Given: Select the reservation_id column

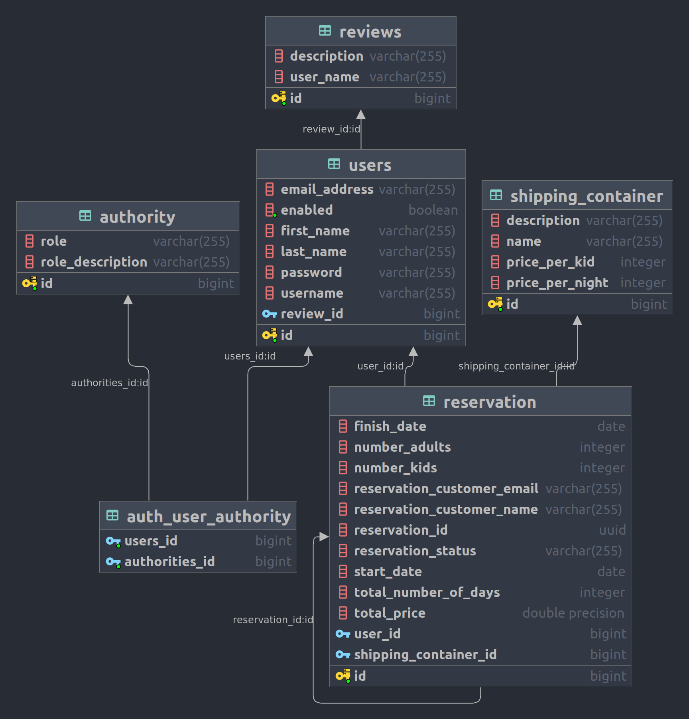Looking at the screenshot, I should point(480,530).
